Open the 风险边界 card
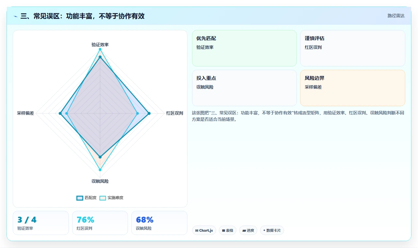This screenshot has width=418, height=248. click(353, 88)
